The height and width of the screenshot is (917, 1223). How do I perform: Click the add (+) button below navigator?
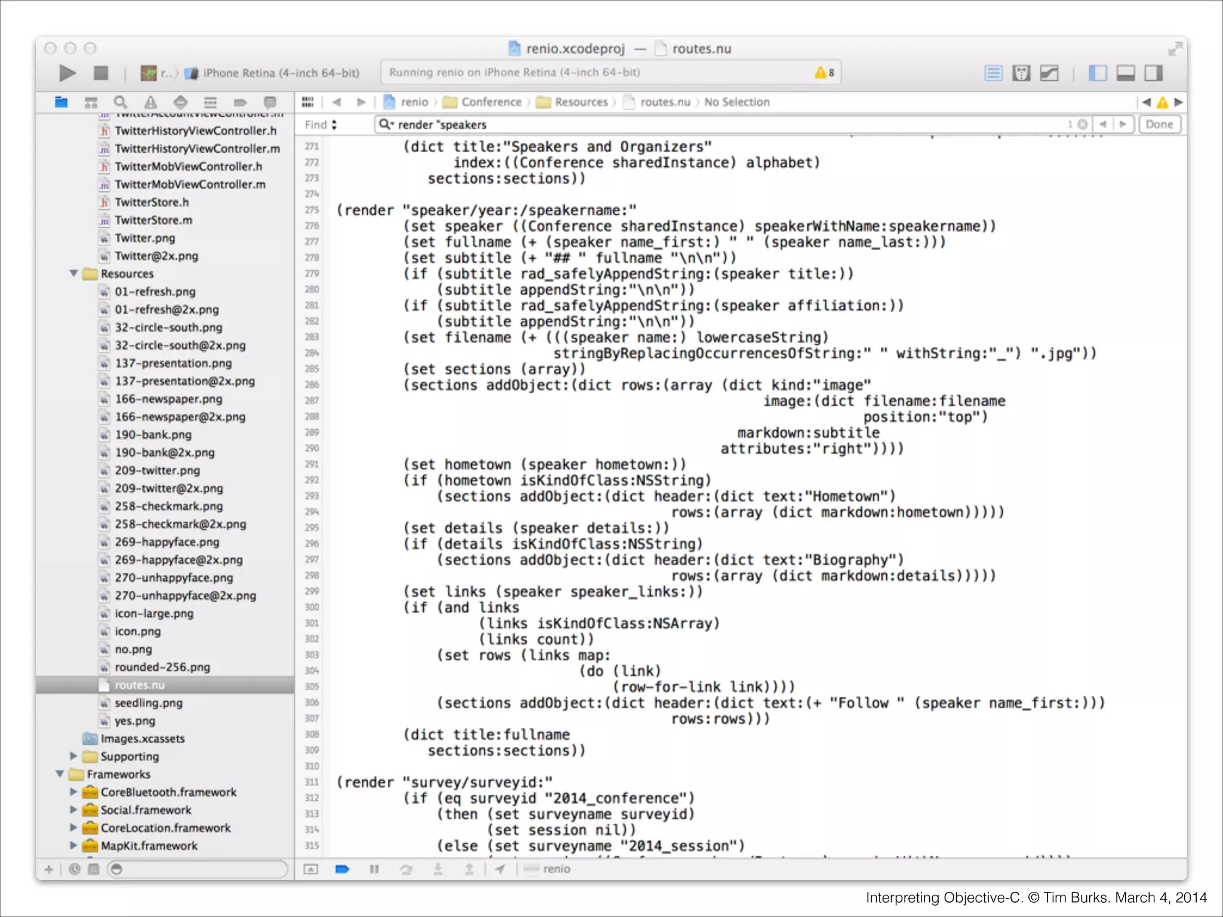(49, 869)
